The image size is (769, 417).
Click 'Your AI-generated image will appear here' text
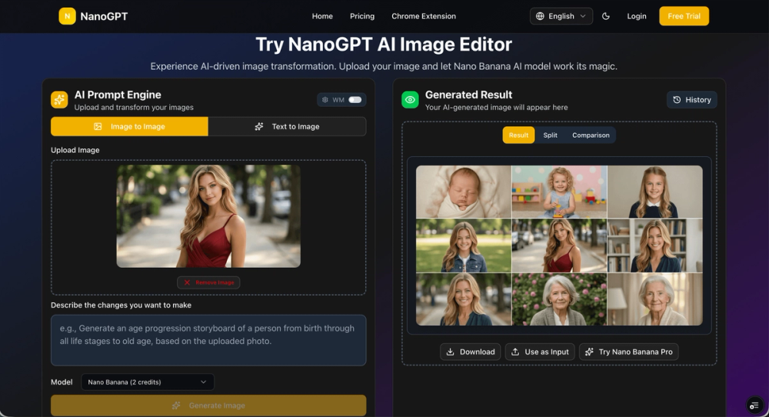tap(496, 108)
